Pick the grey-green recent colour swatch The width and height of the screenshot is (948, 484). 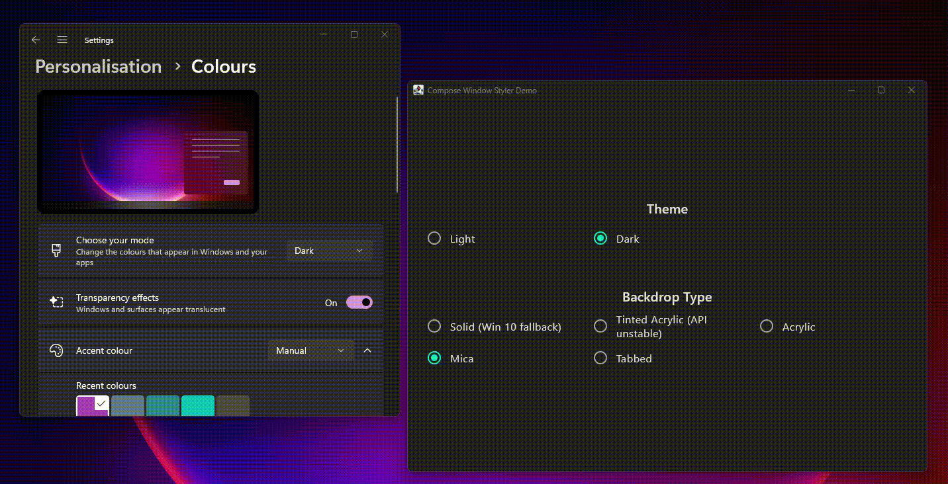click(128, 406)
